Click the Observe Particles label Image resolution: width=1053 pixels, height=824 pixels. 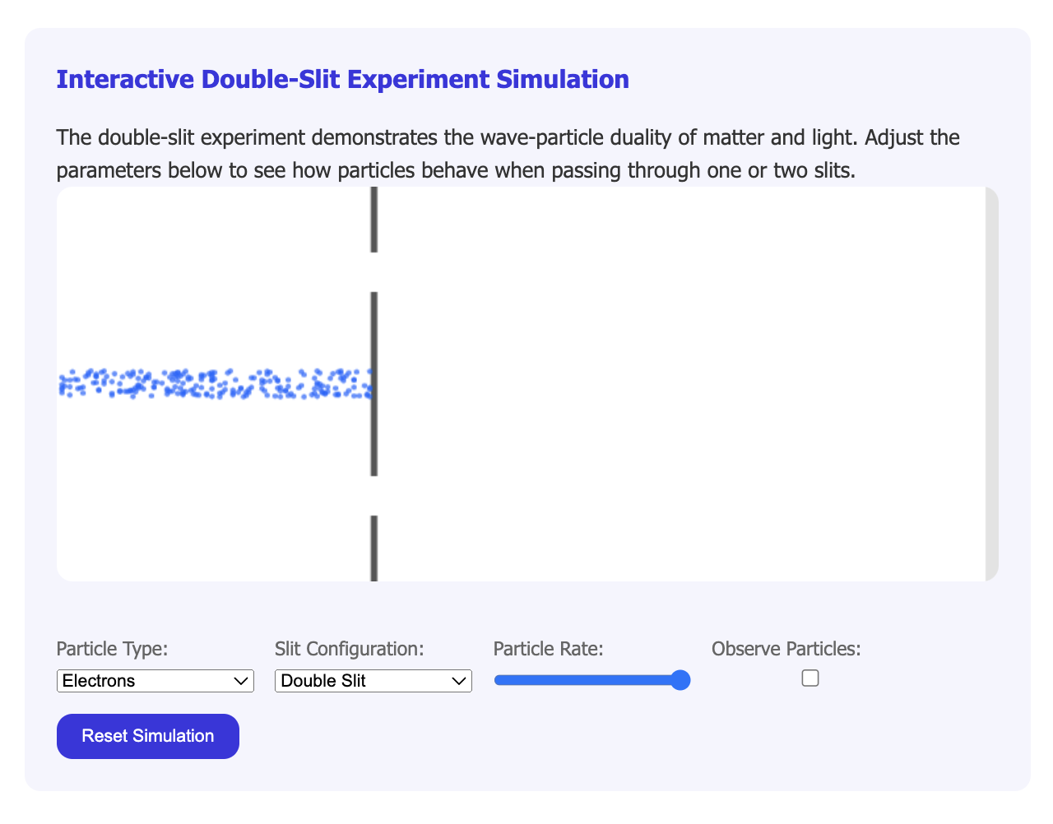coord(786,649)
